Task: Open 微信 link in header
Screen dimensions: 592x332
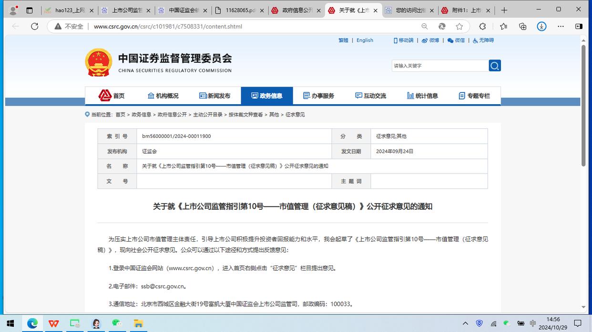Action: 456,40
